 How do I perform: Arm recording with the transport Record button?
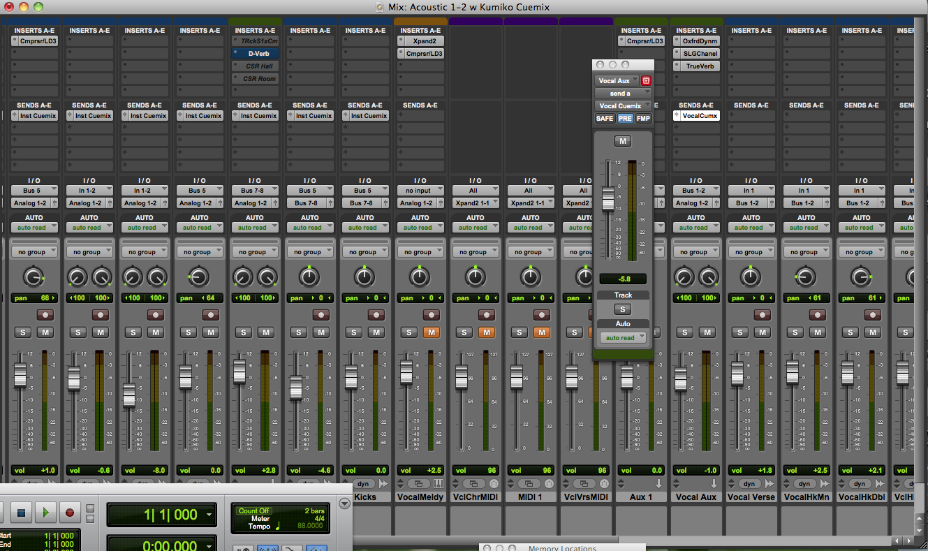point(69,513)
